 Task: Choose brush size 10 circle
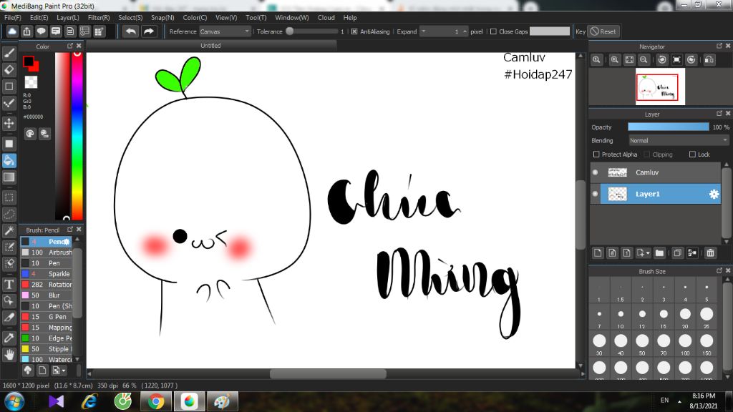click(x=621, y=315)
